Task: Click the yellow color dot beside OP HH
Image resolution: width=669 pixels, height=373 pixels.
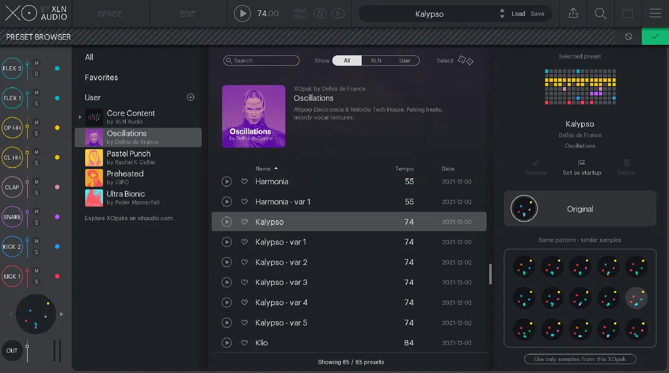Action: 56,127
